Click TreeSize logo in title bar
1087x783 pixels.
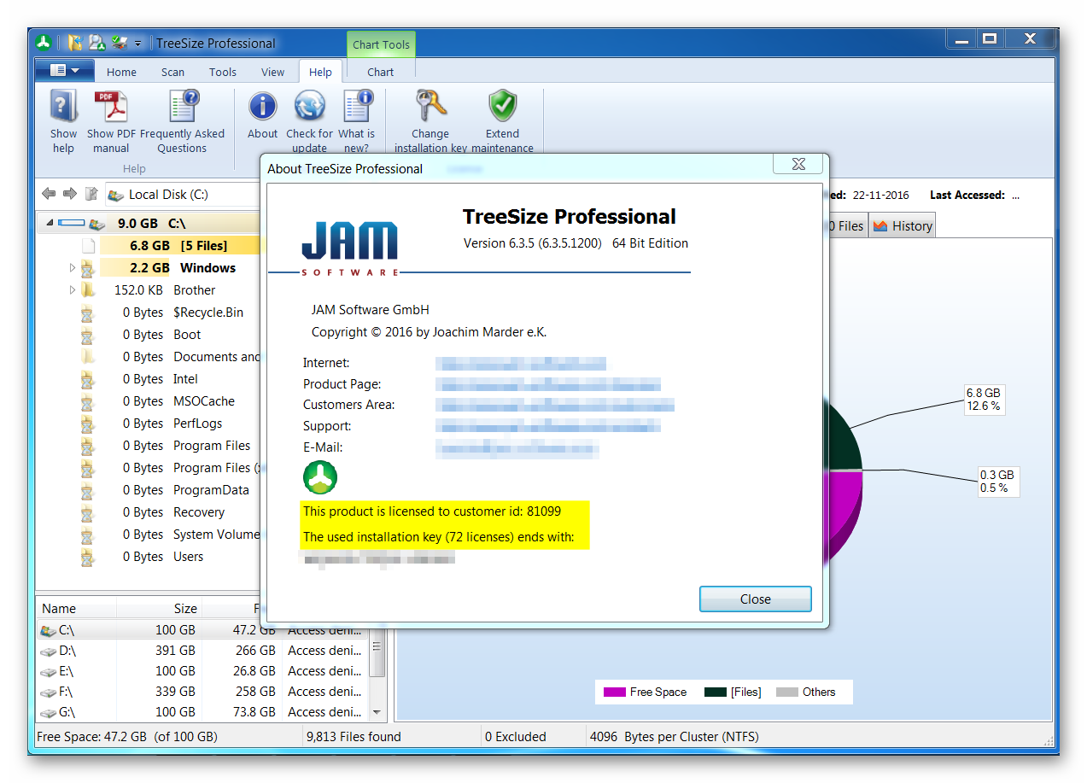tap(44, 43)
